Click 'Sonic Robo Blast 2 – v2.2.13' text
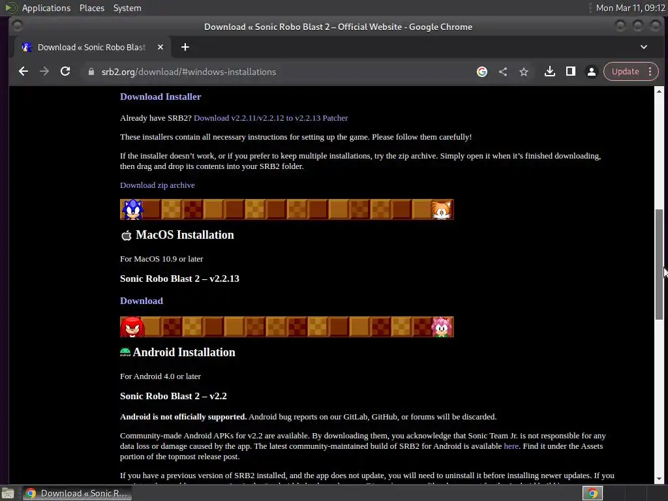Screen dimensions: 668x501 coord(180,279)
